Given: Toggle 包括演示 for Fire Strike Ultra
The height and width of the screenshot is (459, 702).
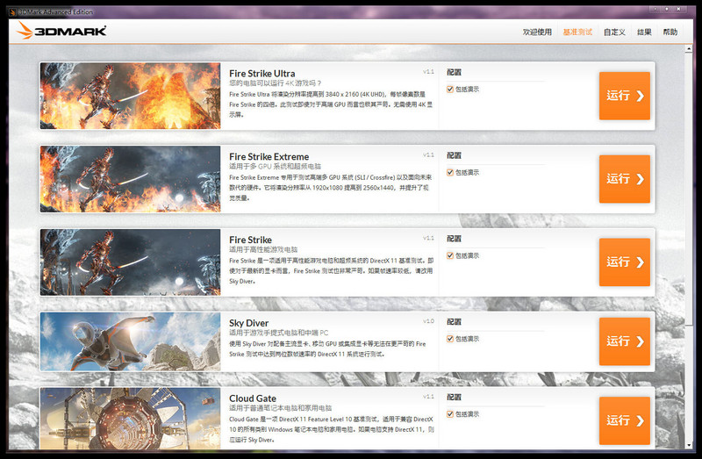Looking at the screenshot, I should pyautogui.click(x=450, y=90).
